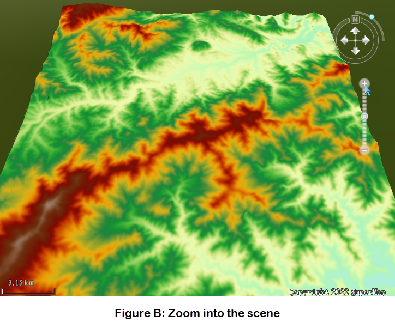
Task: Click zoom slider track between handle and minus
Action: (x=364, y=132)
